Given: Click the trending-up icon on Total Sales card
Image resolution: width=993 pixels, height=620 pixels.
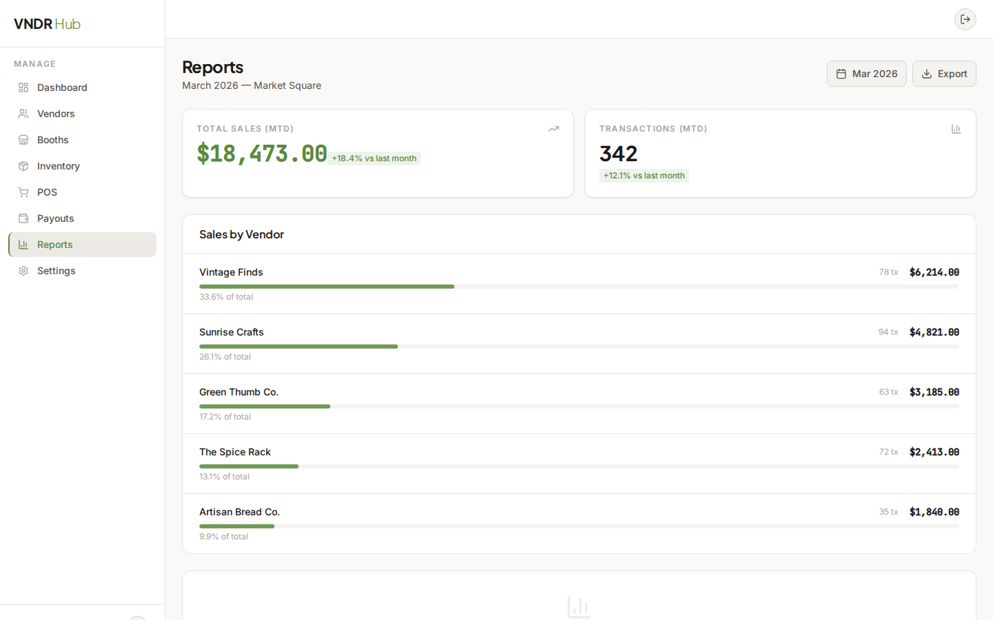Looking at the screenshot, I should point(554,128).
